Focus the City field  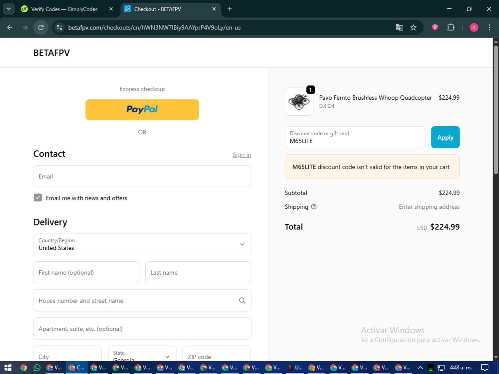coord(68,353)
